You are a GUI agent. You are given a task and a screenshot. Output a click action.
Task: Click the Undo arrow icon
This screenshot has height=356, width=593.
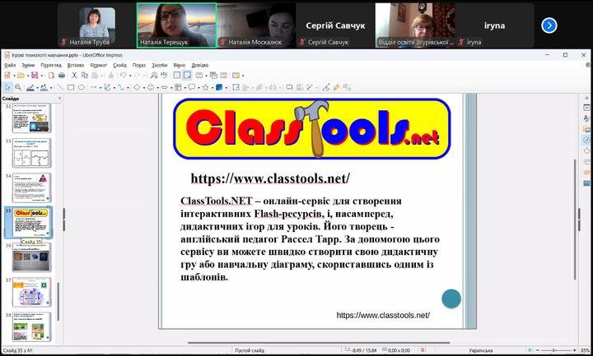pos(124,76)
